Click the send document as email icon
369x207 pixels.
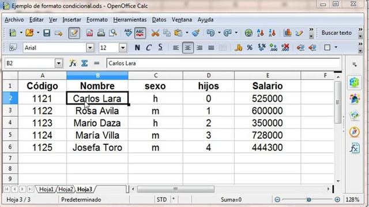coord(59,33)
